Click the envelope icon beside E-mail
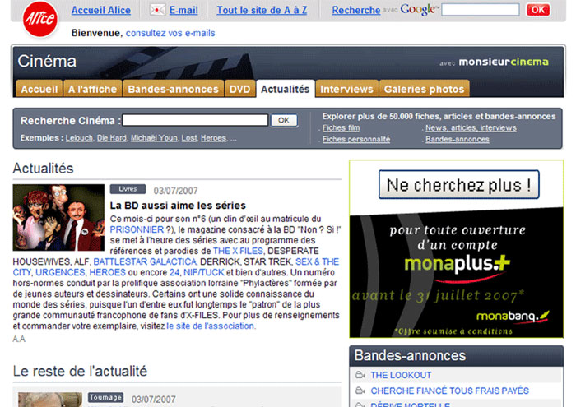 pyautogui.click(x=157, y=11)
